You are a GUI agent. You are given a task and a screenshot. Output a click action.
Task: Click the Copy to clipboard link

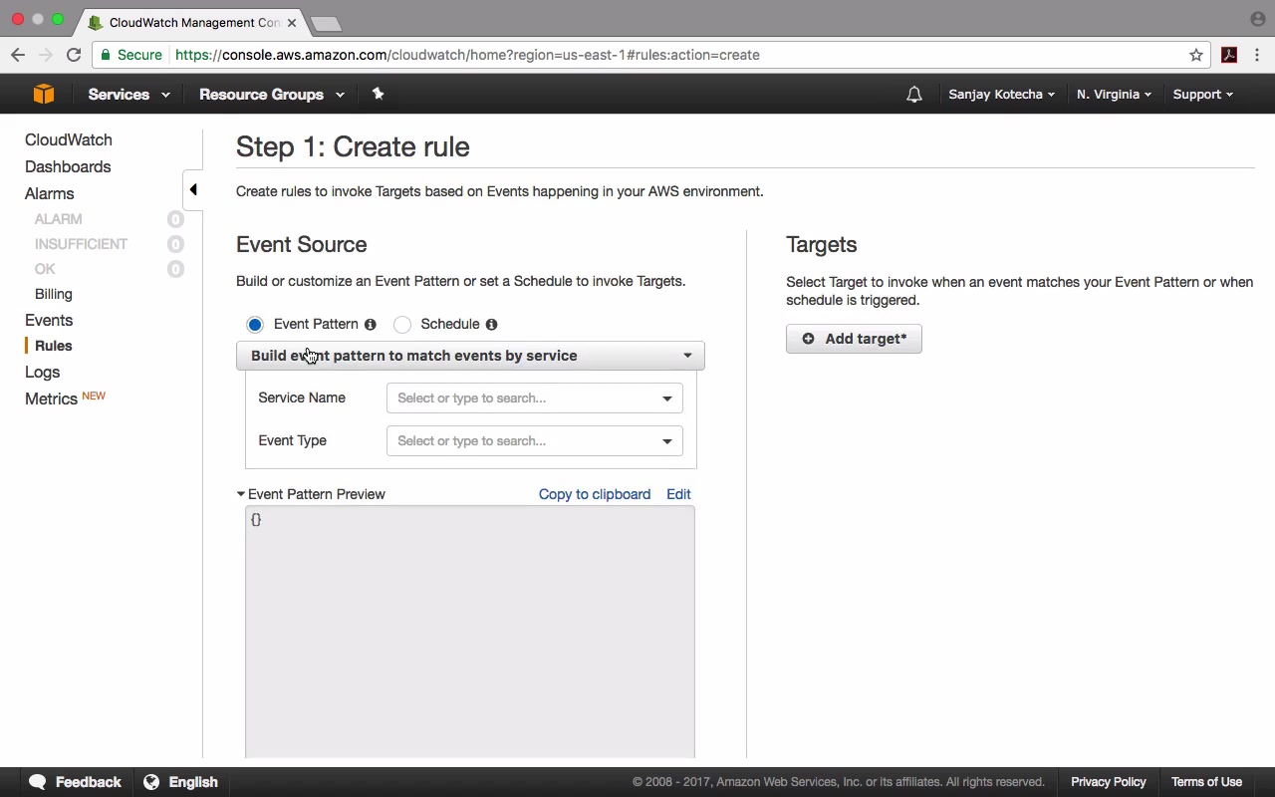(595, 494)
